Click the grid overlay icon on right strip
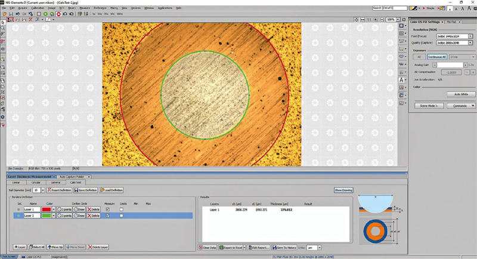Screen dimensions: 477x259 pyautogui.click(x=401, y=33)
